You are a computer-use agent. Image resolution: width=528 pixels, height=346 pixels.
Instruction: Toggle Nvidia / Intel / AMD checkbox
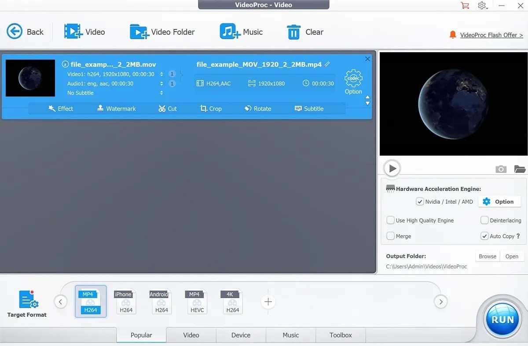coord(420,202)
